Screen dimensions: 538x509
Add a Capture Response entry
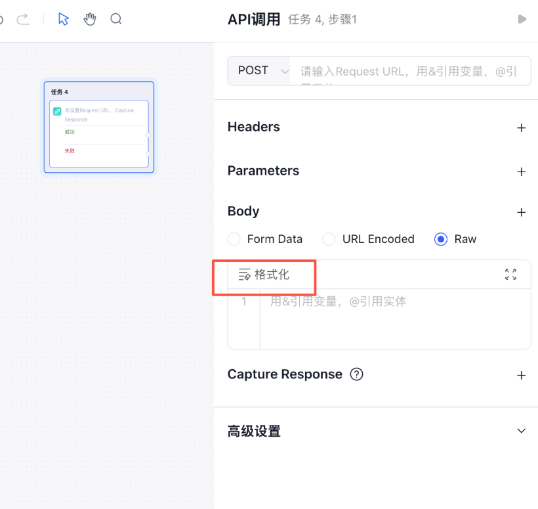(x=522, y=375)
